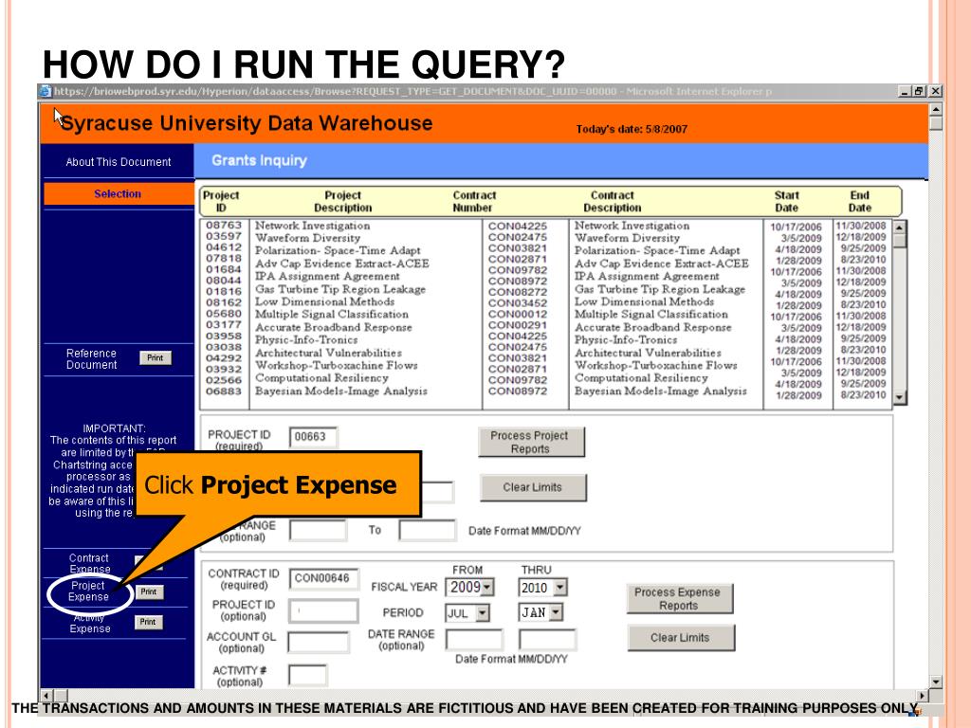Print the Project Expense report
Viewport: 971px width, 728px height.
pos(149,591)
